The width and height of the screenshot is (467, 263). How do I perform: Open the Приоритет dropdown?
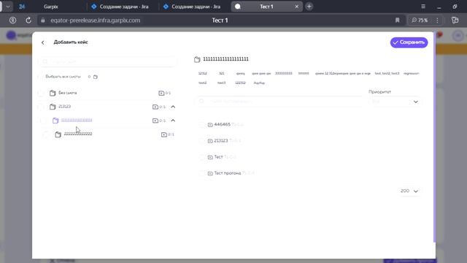pos(395,102)
